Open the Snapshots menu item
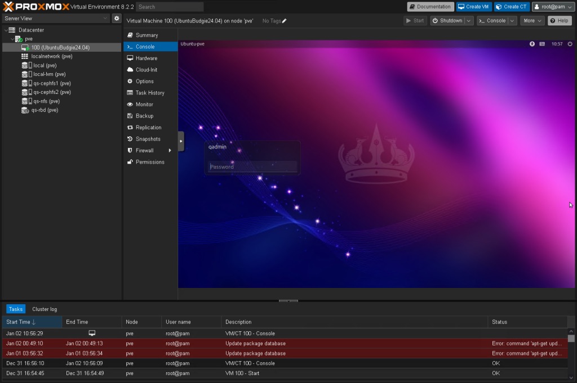This screenshot has height=383, width=577. coord(148,139)
